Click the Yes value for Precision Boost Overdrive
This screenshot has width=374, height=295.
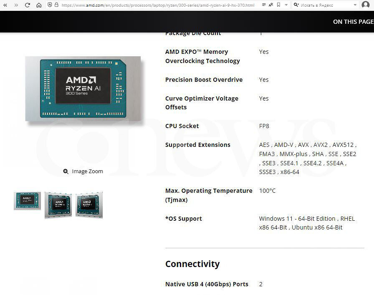coord(264,80)
